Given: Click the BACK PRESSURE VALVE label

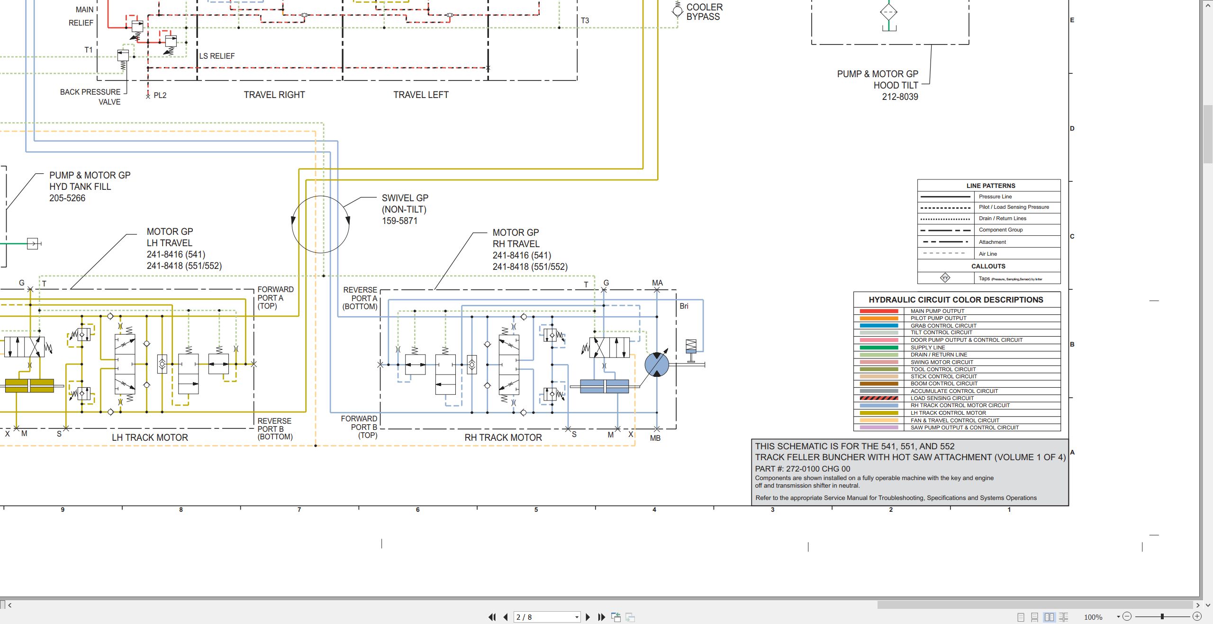Looking at the screenshot, I should 90,97.
